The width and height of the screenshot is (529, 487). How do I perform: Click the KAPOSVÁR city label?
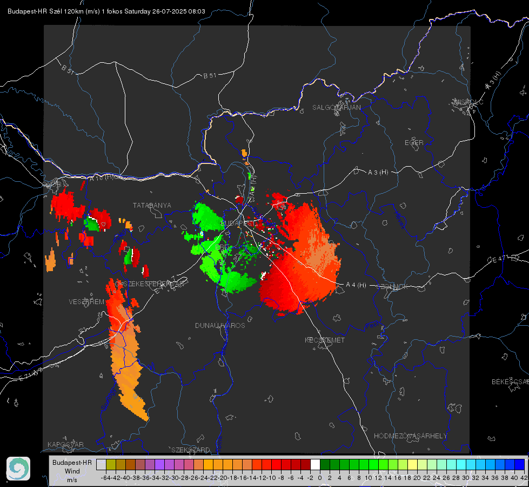(x=65, y=444)
